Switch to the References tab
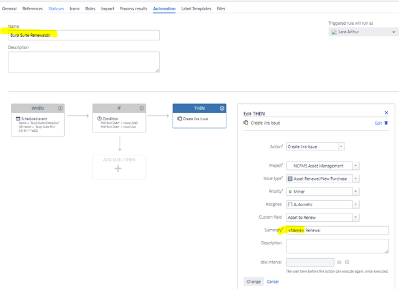399x289 pixels. click(33, 8)
